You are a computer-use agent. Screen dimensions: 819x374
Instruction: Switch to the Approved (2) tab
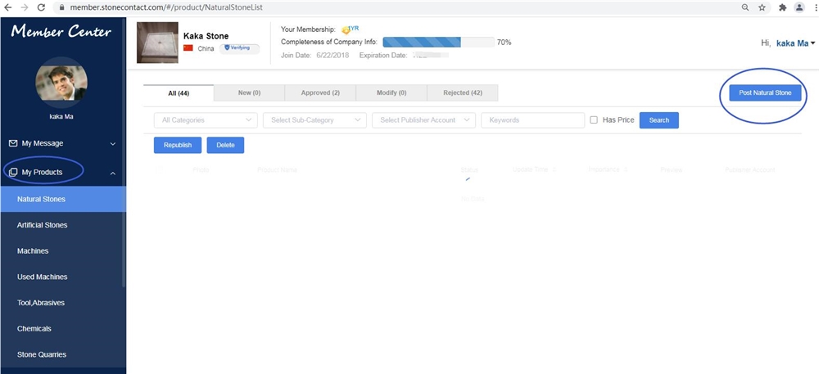point(320,92)
